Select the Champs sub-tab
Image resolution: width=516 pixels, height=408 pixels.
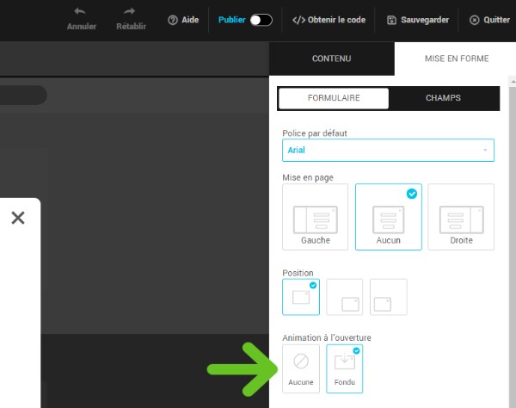[443, 98]
